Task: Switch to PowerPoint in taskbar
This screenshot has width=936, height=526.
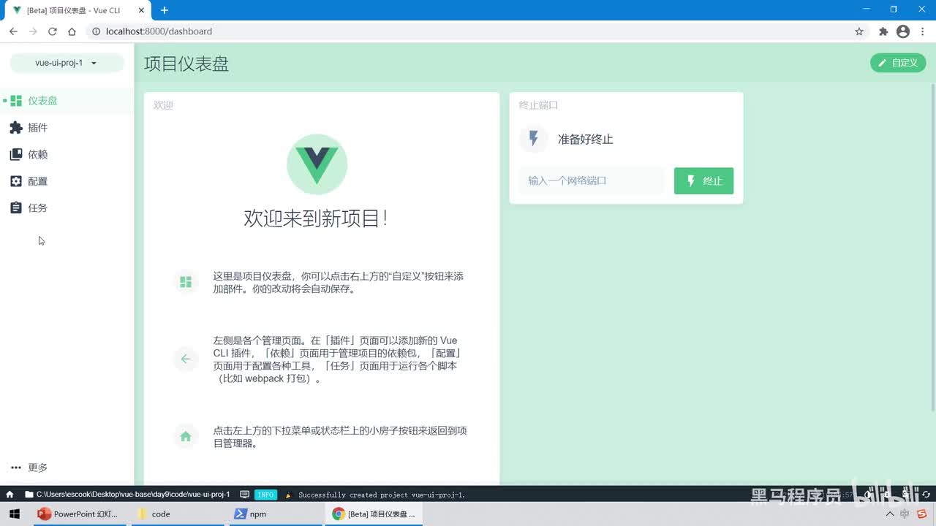Action: pyautogui.click(x=79, y=514)
